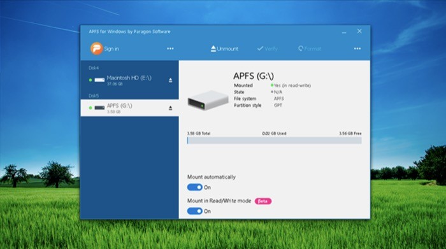Click the APFS drive icon in sidebar
This screenshot has width=446, height=249.
[x=99, y=108]
